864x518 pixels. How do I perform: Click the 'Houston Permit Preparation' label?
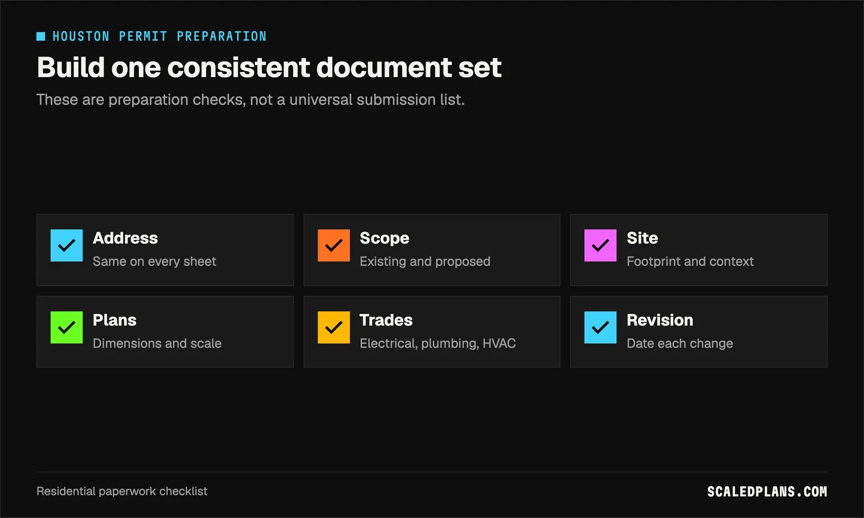(159, 36)
